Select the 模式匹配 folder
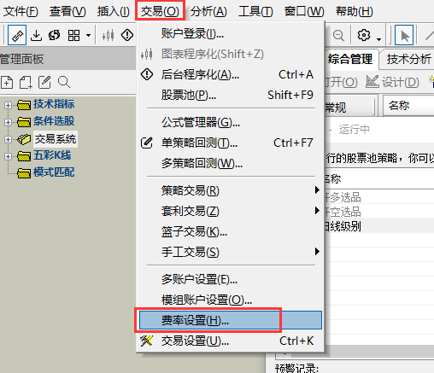 click(54, 172)
